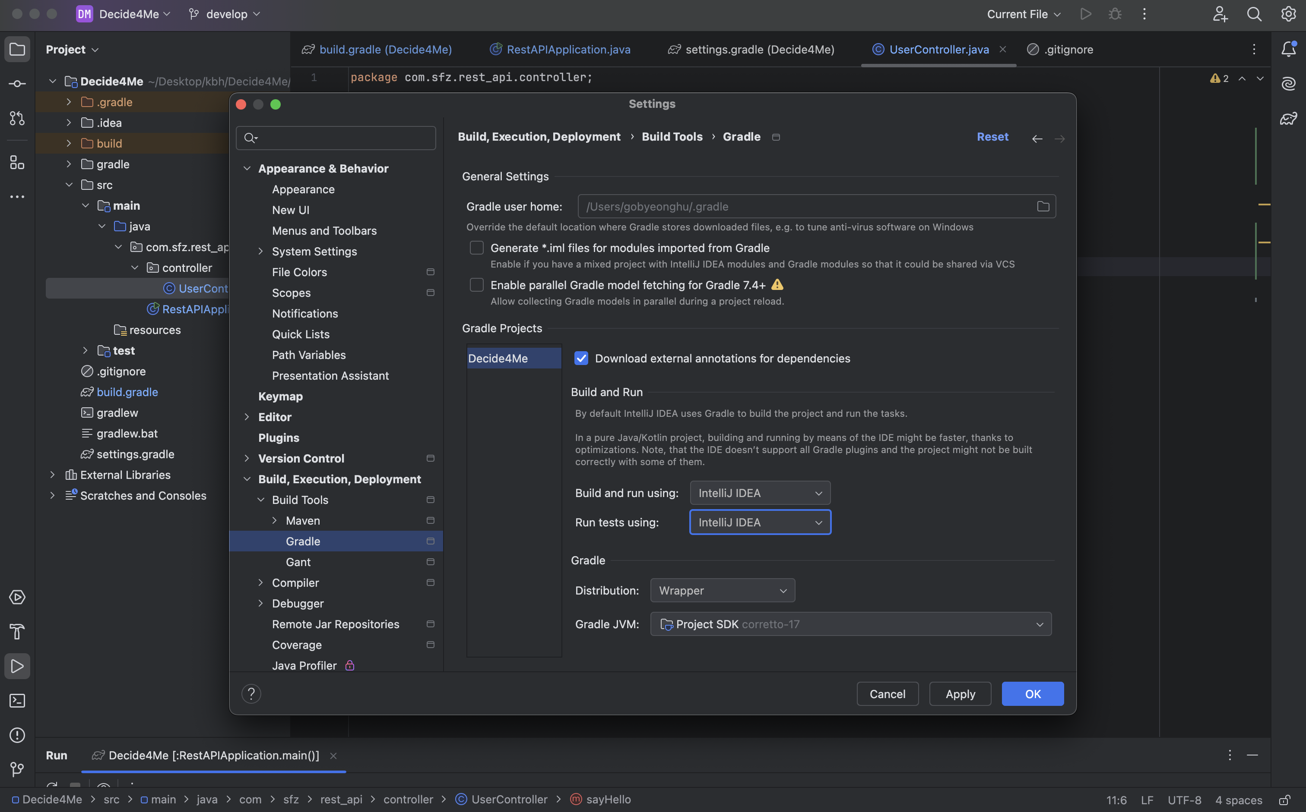Click the Cancel button
Screen dimensions: 1306x812
888,694
